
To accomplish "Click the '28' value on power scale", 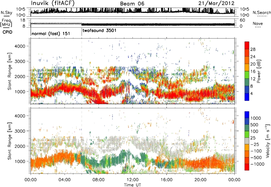I will point(253,49).
